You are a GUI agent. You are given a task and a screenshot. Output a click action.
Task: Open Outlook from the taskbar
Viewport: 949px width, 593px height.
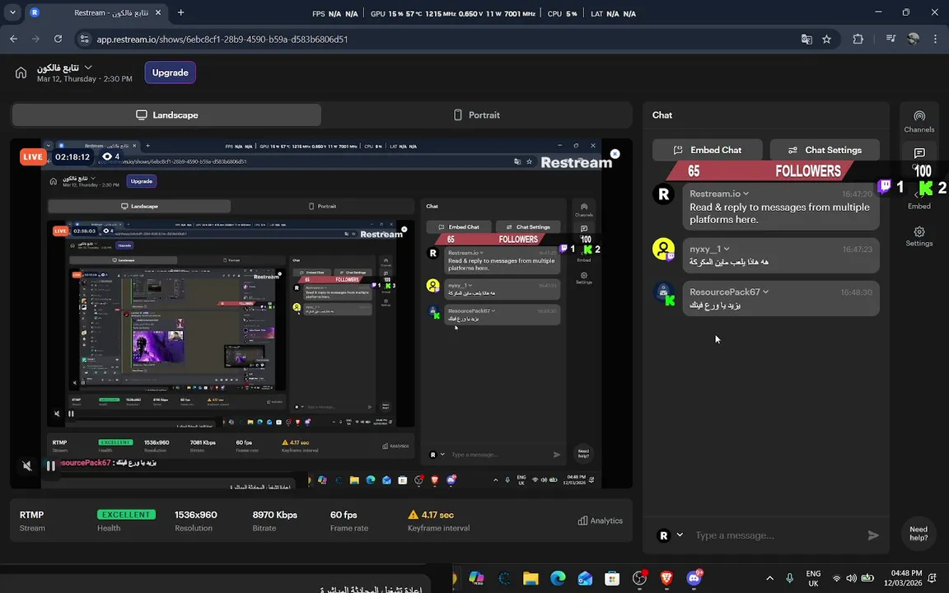(x=585, y=578)
